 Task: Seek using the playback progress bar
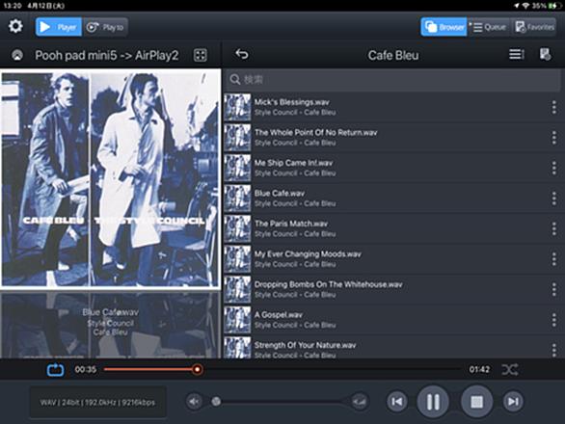click(x=282, y=369)
